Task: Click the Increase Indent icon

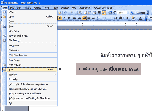Action: coord(121,18)
